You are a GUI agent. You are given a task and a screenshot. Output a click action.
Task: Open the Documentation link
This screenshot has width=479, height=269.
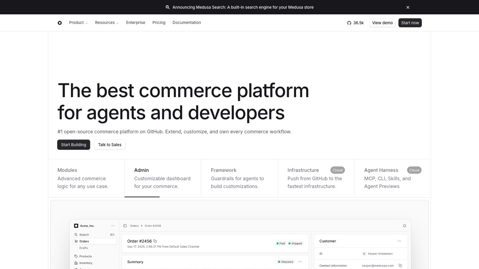(187, 23)
